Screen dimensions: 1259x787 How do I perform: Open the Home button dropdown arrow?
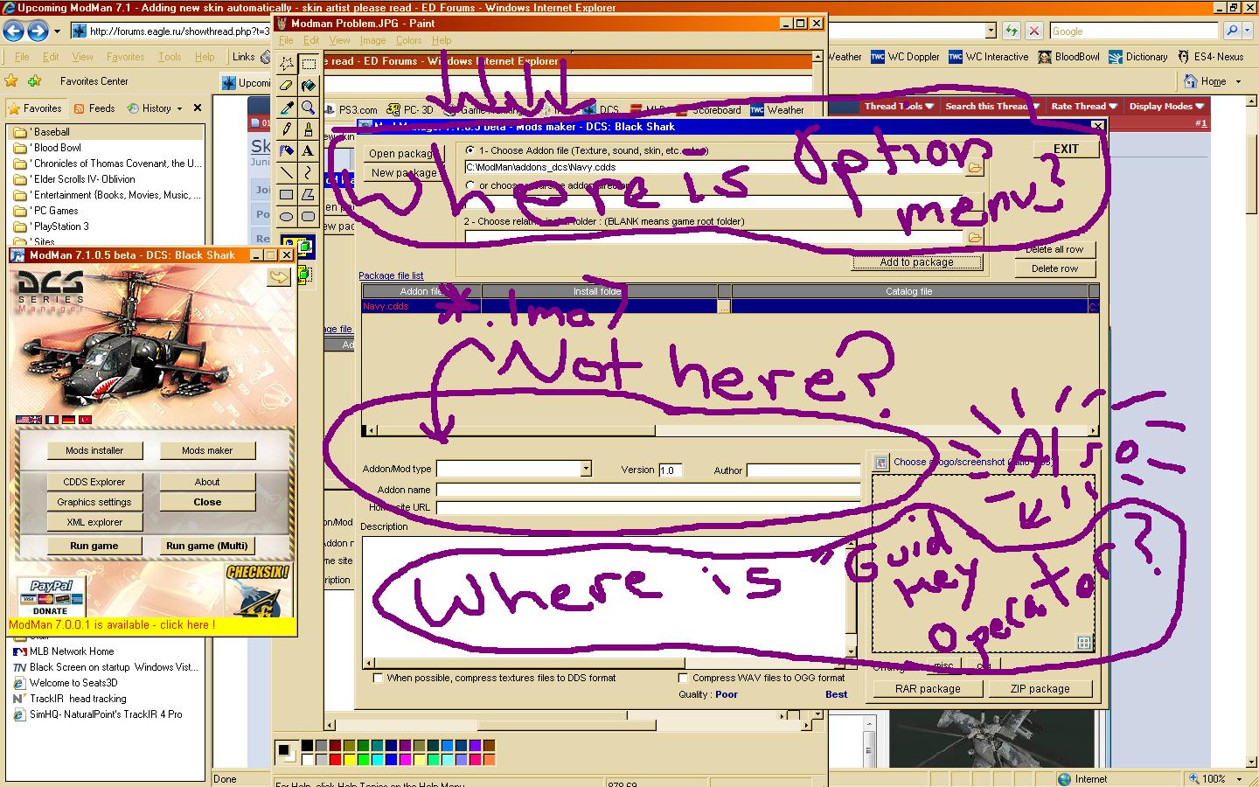click(1237, 81)
